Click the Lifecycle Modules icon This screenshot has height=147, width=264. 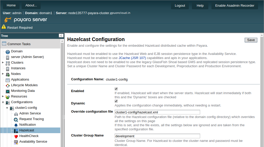(x=7, y=85)
